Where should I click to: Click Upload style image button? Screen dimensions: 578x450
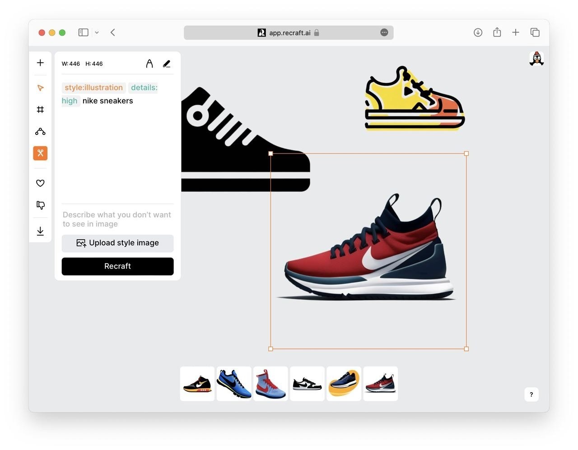(x=117, y=243)
